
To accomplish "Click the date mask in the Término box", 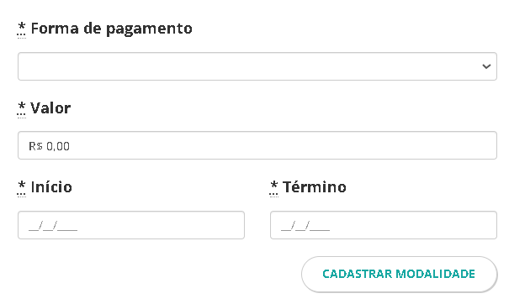I will pos(305,226).
